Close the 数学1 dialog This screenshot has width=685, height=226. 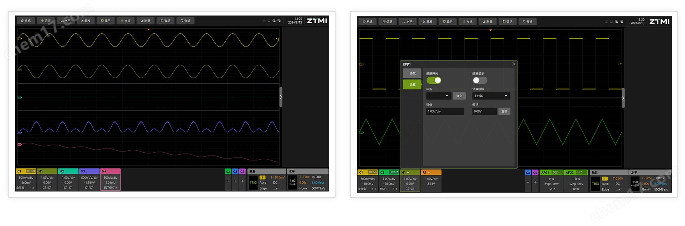(x=513, y=64)
